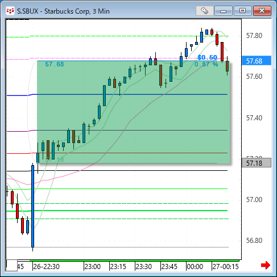Click the chart link chain icon button
The width and height of the screenshot is (277, 277).
point(205,11)
